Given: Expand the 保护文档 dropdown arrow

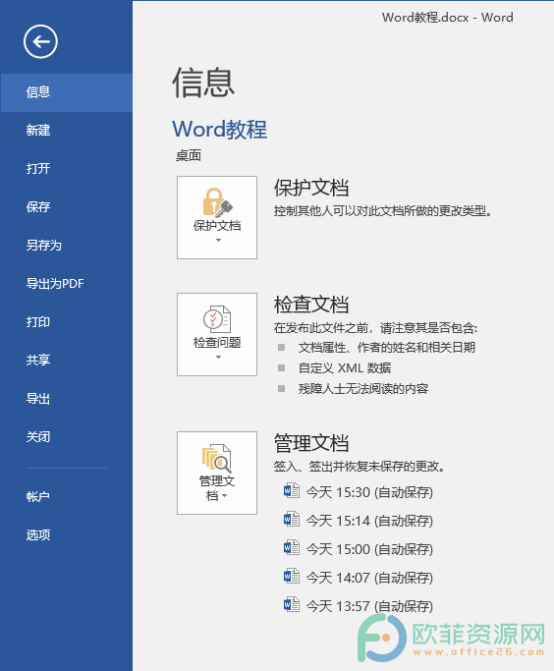Looking at the screenshot, I should 218,240.
